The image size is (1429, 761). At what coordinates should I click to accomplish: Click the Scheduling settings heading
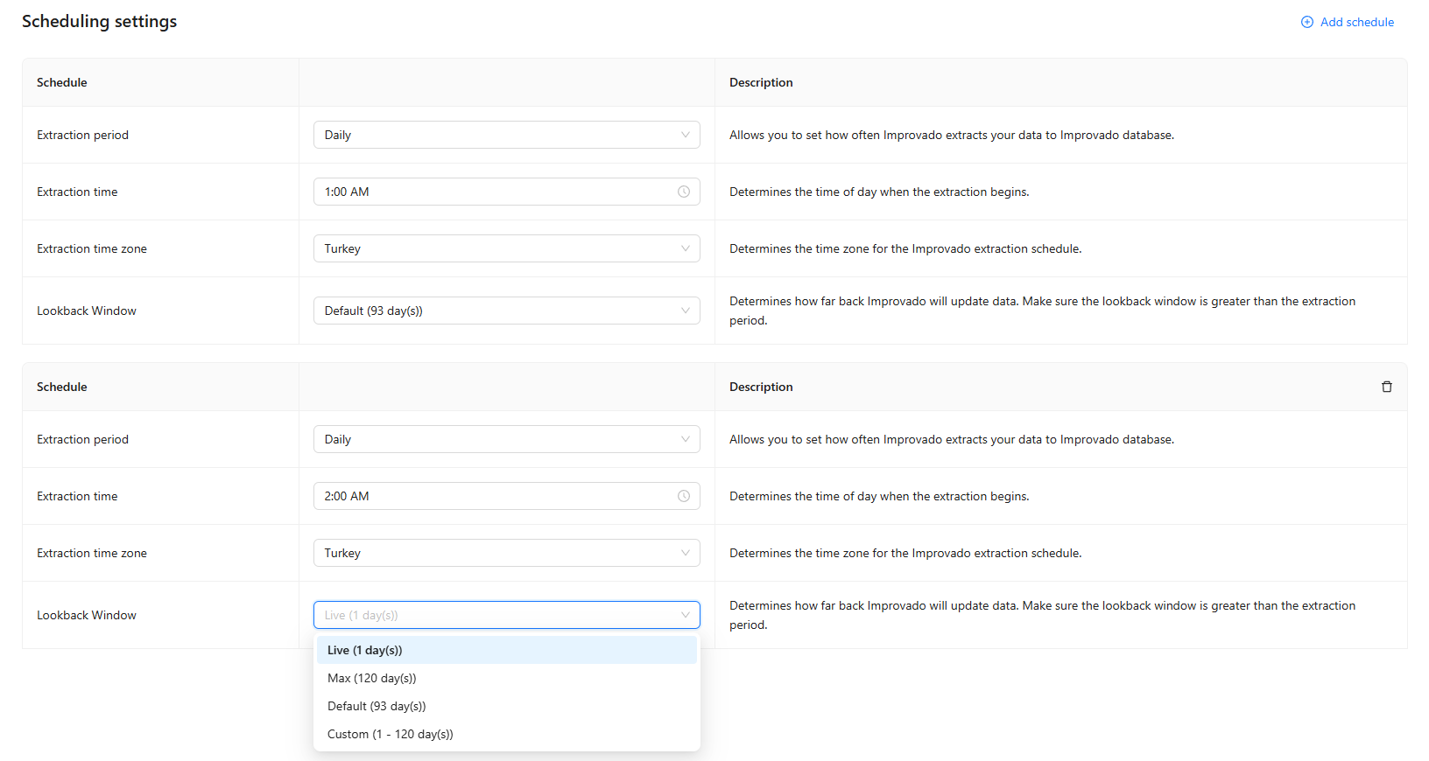tap(99, 22)
